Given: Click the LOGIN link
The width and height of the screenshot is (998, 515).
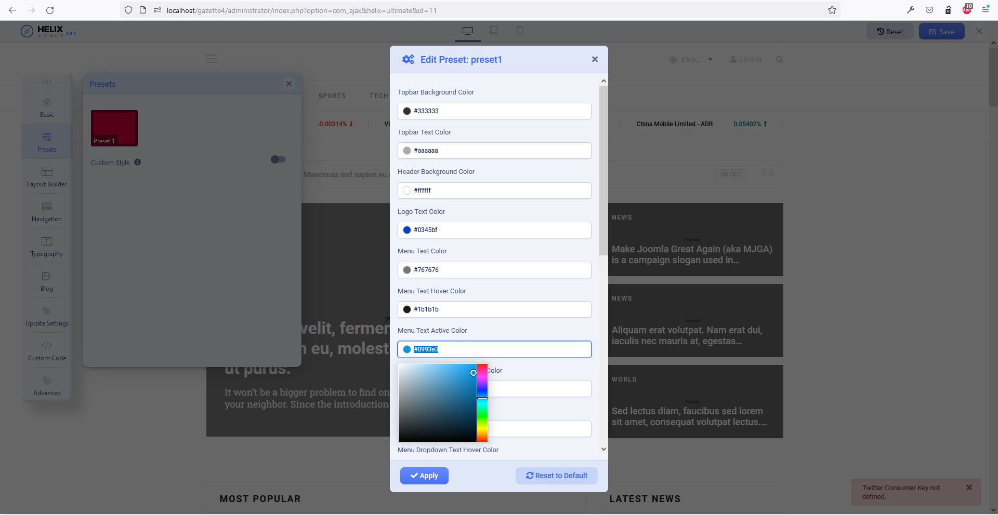Looking at the screenshot, I should pyautogui.click(x=745, y=60).
